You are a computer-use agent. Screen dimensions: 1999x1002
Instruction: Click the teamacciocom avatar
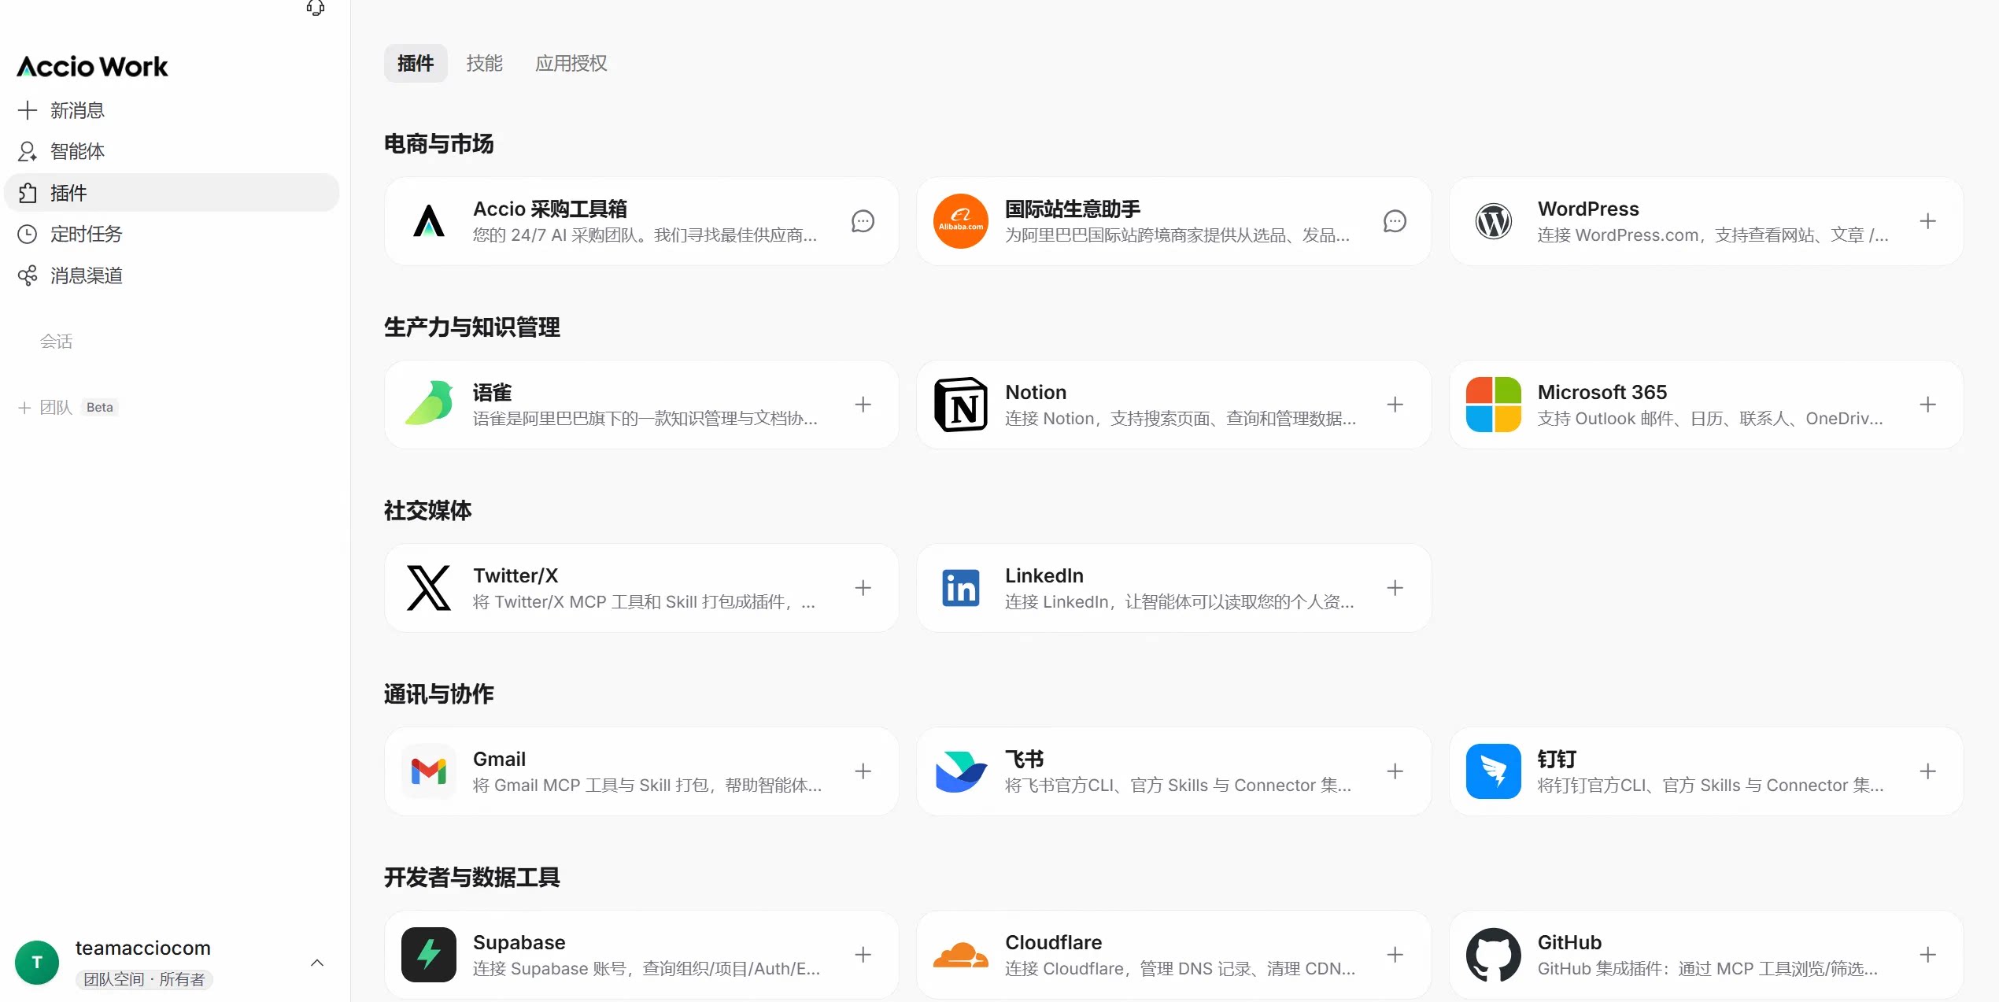tap(37, 962)
